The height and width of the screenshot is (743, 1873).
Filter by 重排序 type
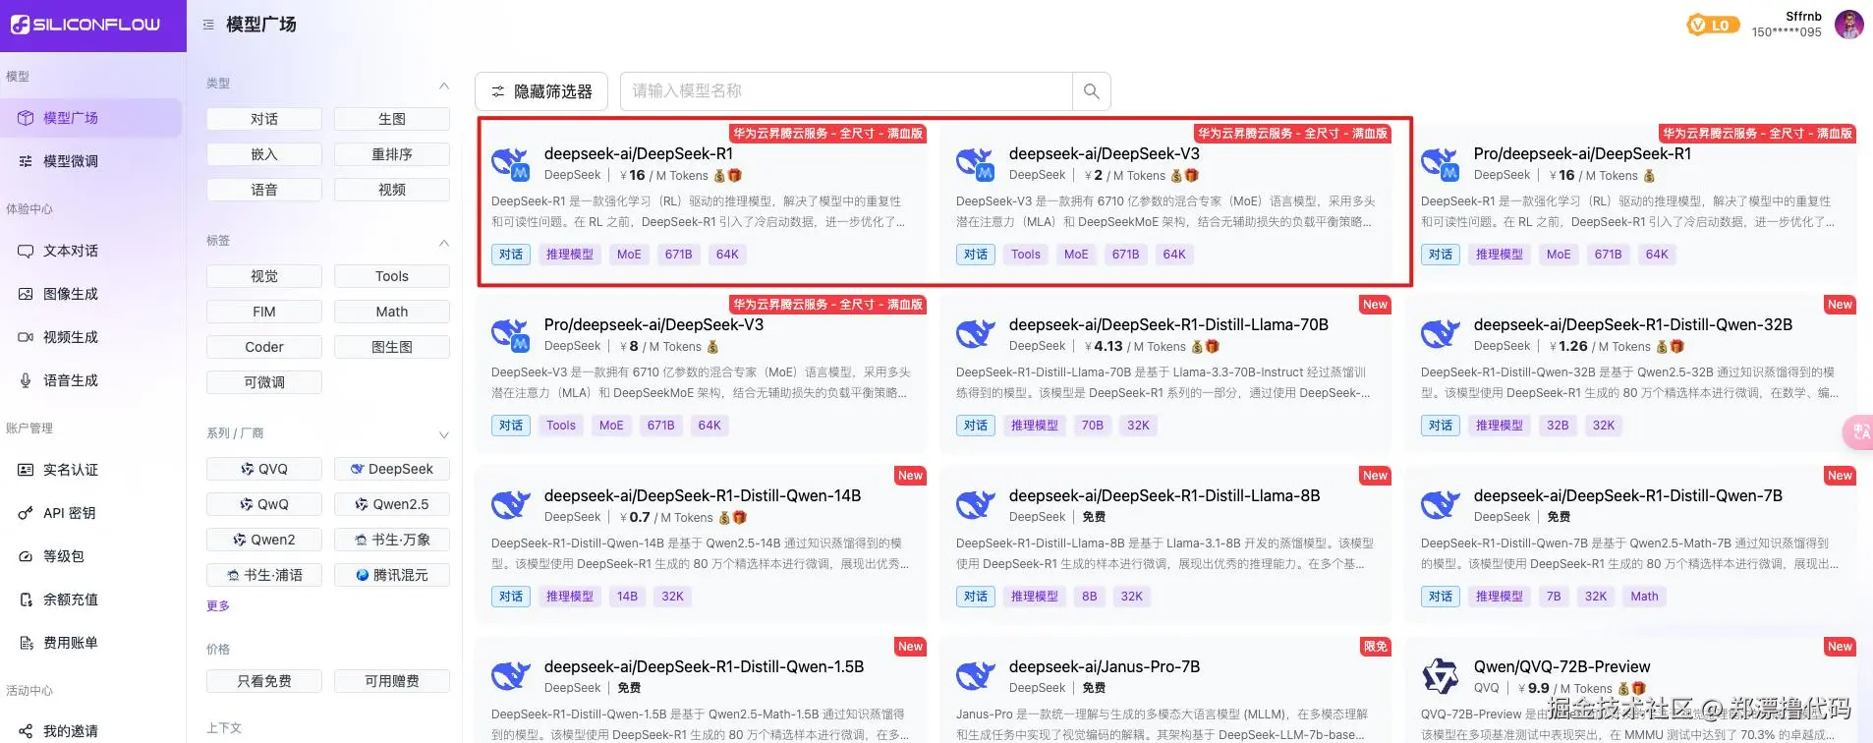click(392, 154)
